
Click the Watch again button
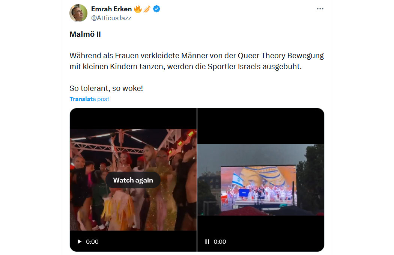(x=133, y=180)
